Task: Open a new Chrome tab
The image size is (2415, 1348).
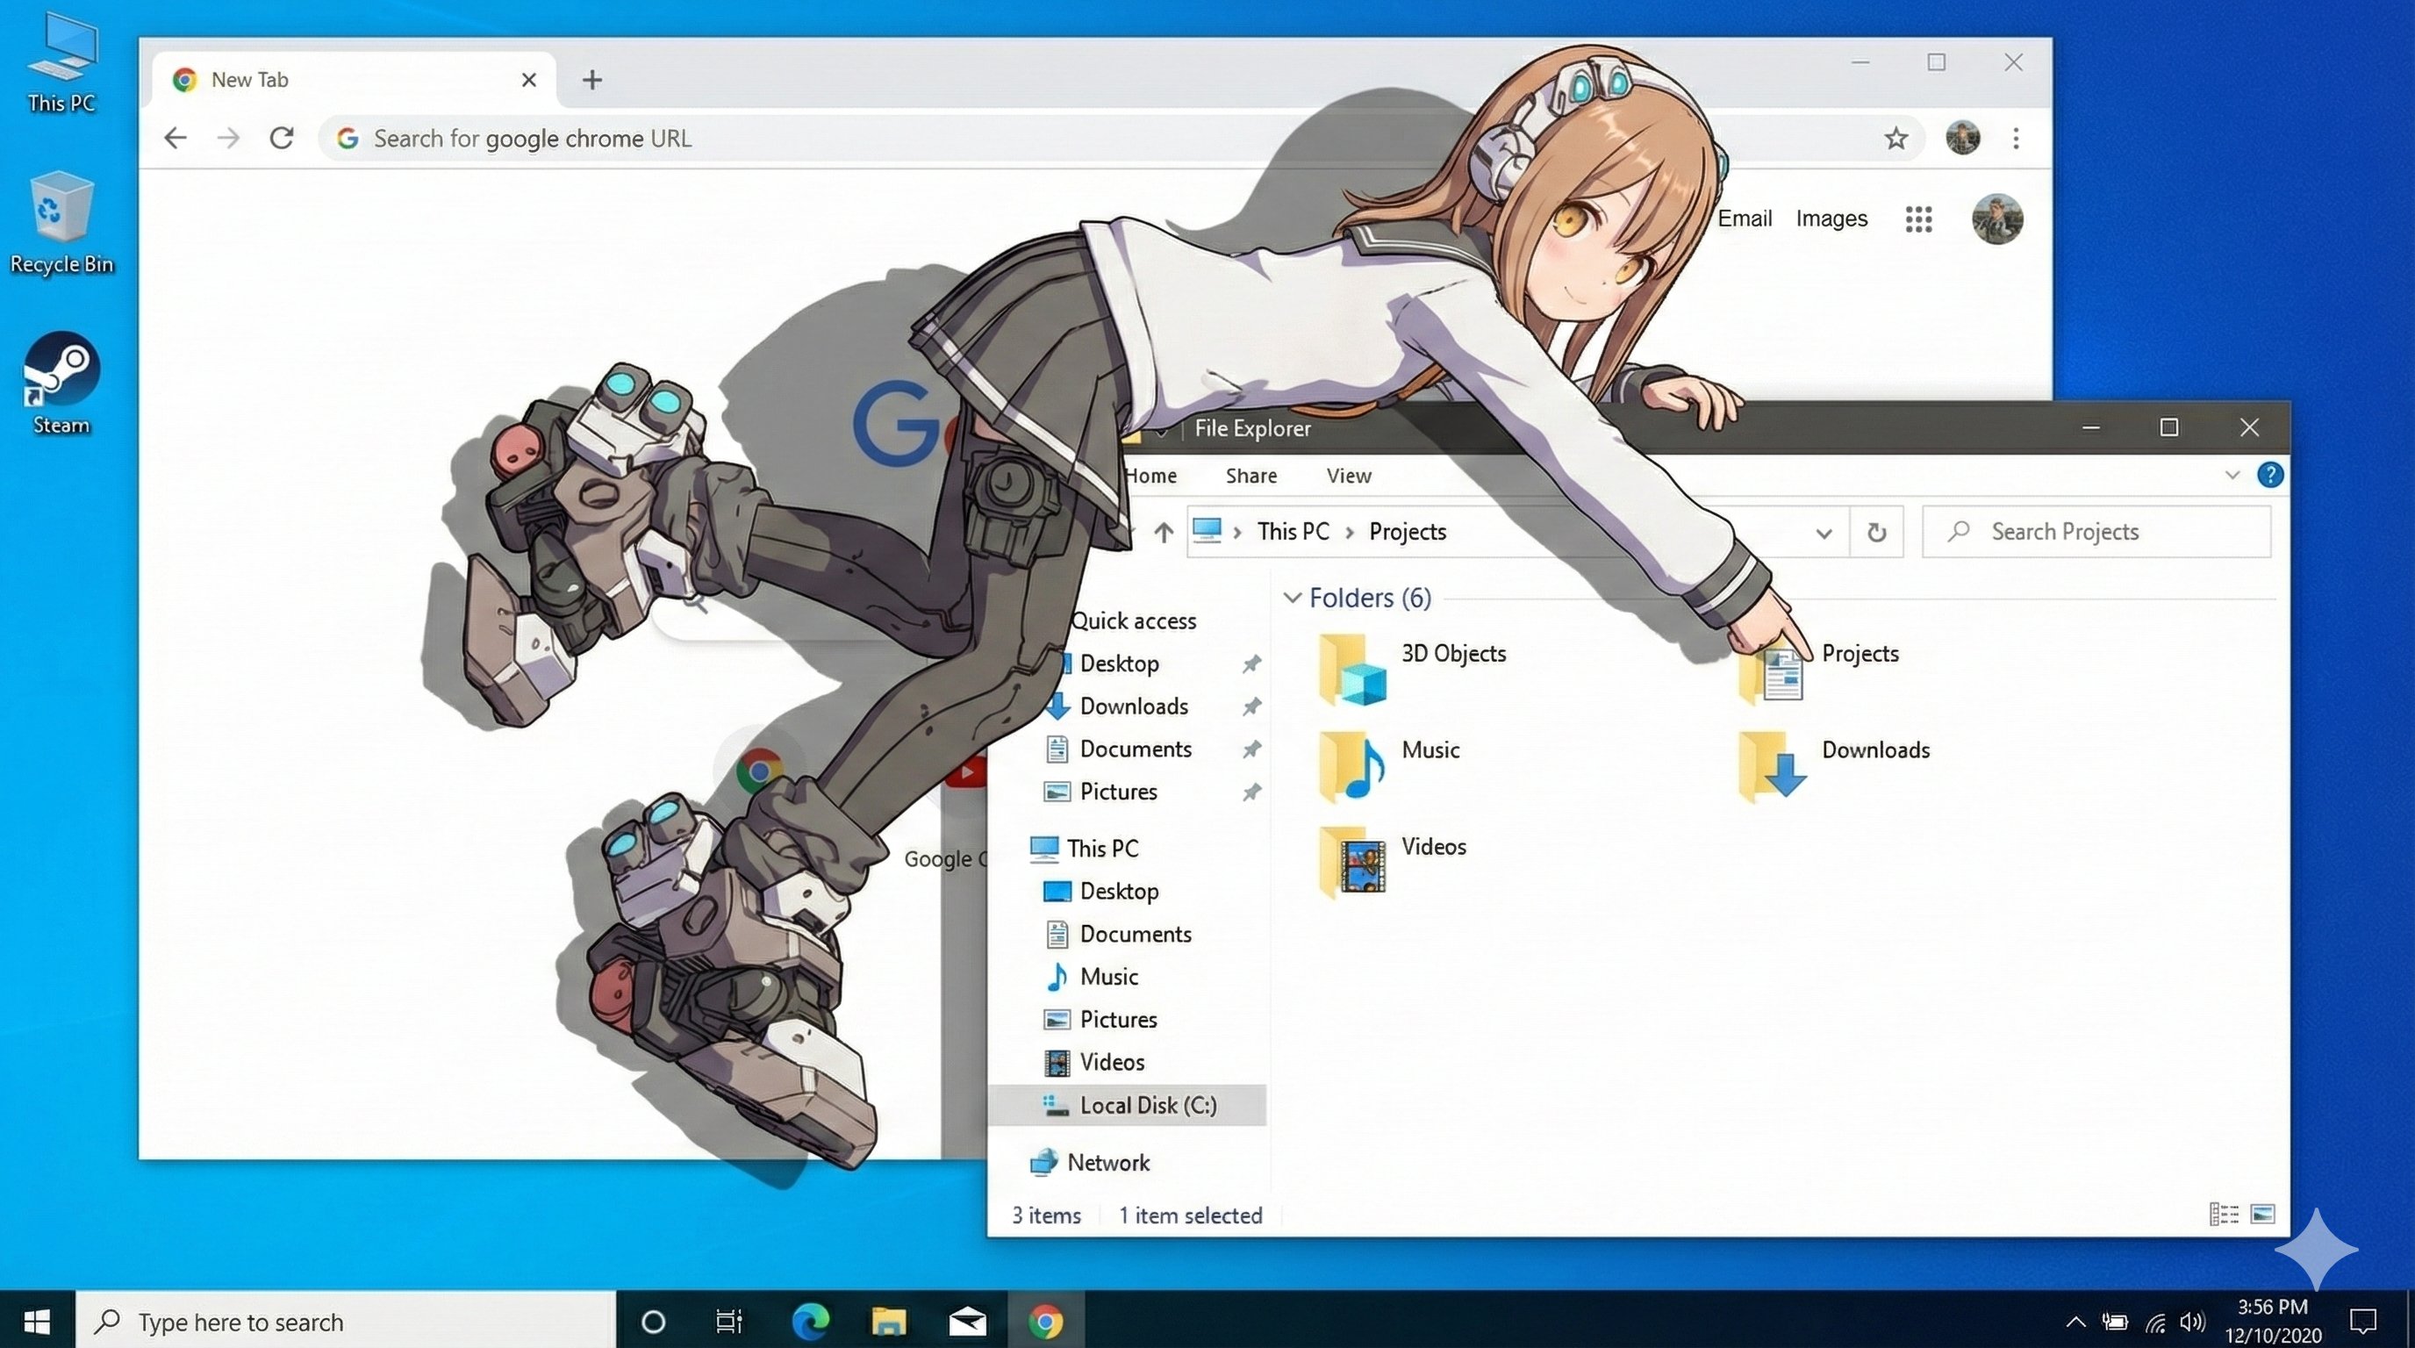Action: (591, 80)
